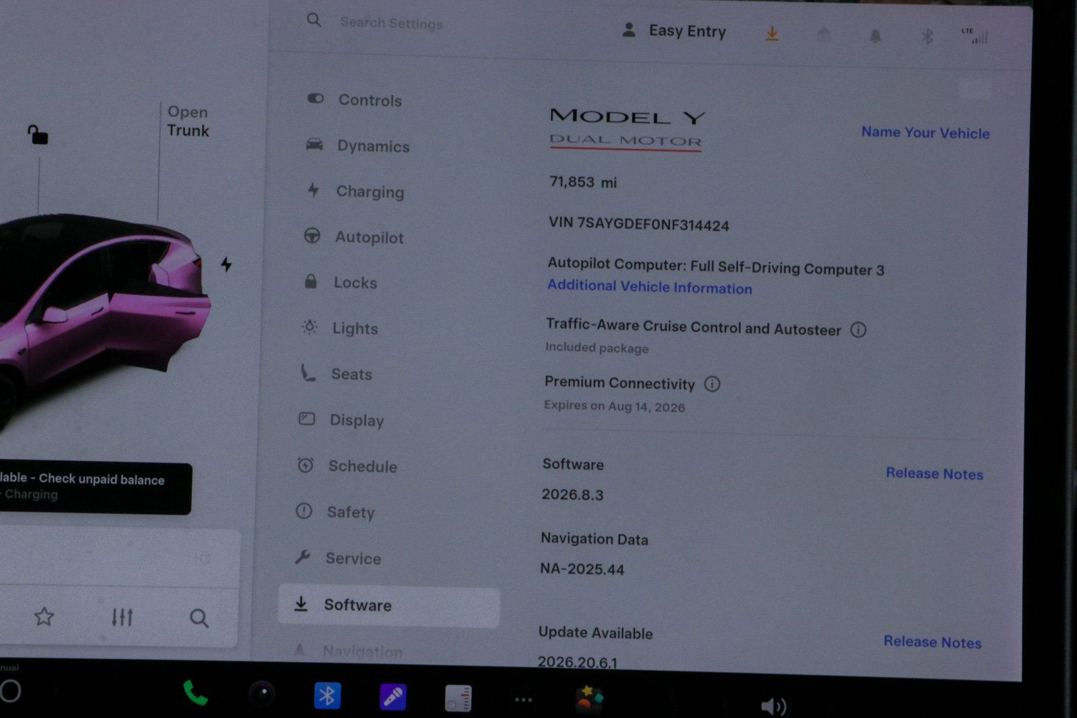Tap the Update Available heading
This screenshot has height=718, width=1077.
596,633
